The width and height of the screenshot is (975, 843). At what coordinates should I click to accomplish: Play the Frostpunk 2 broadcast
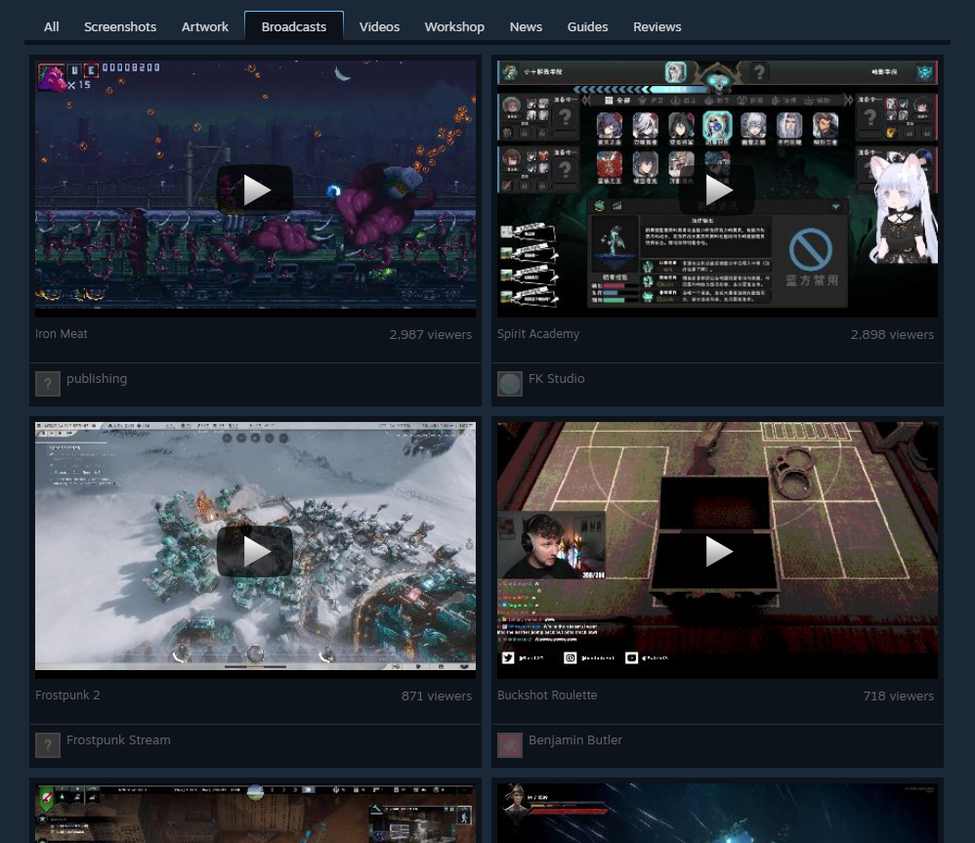tap(255, 552)
